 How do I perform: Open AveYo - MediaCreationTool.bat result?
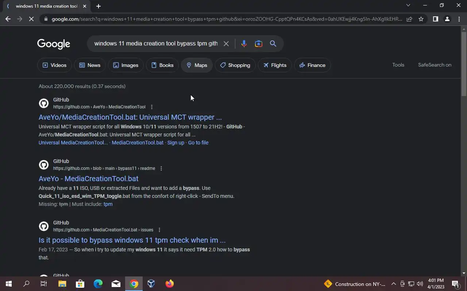(x=89, y=179)
